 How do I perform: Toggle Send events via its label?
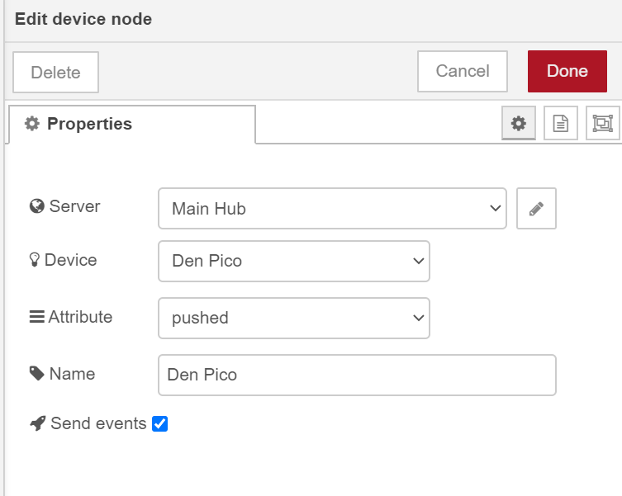point(98,423)
